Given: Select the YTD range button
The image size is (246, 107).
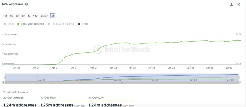Looking at the screenshot, I should pos(35,16).
